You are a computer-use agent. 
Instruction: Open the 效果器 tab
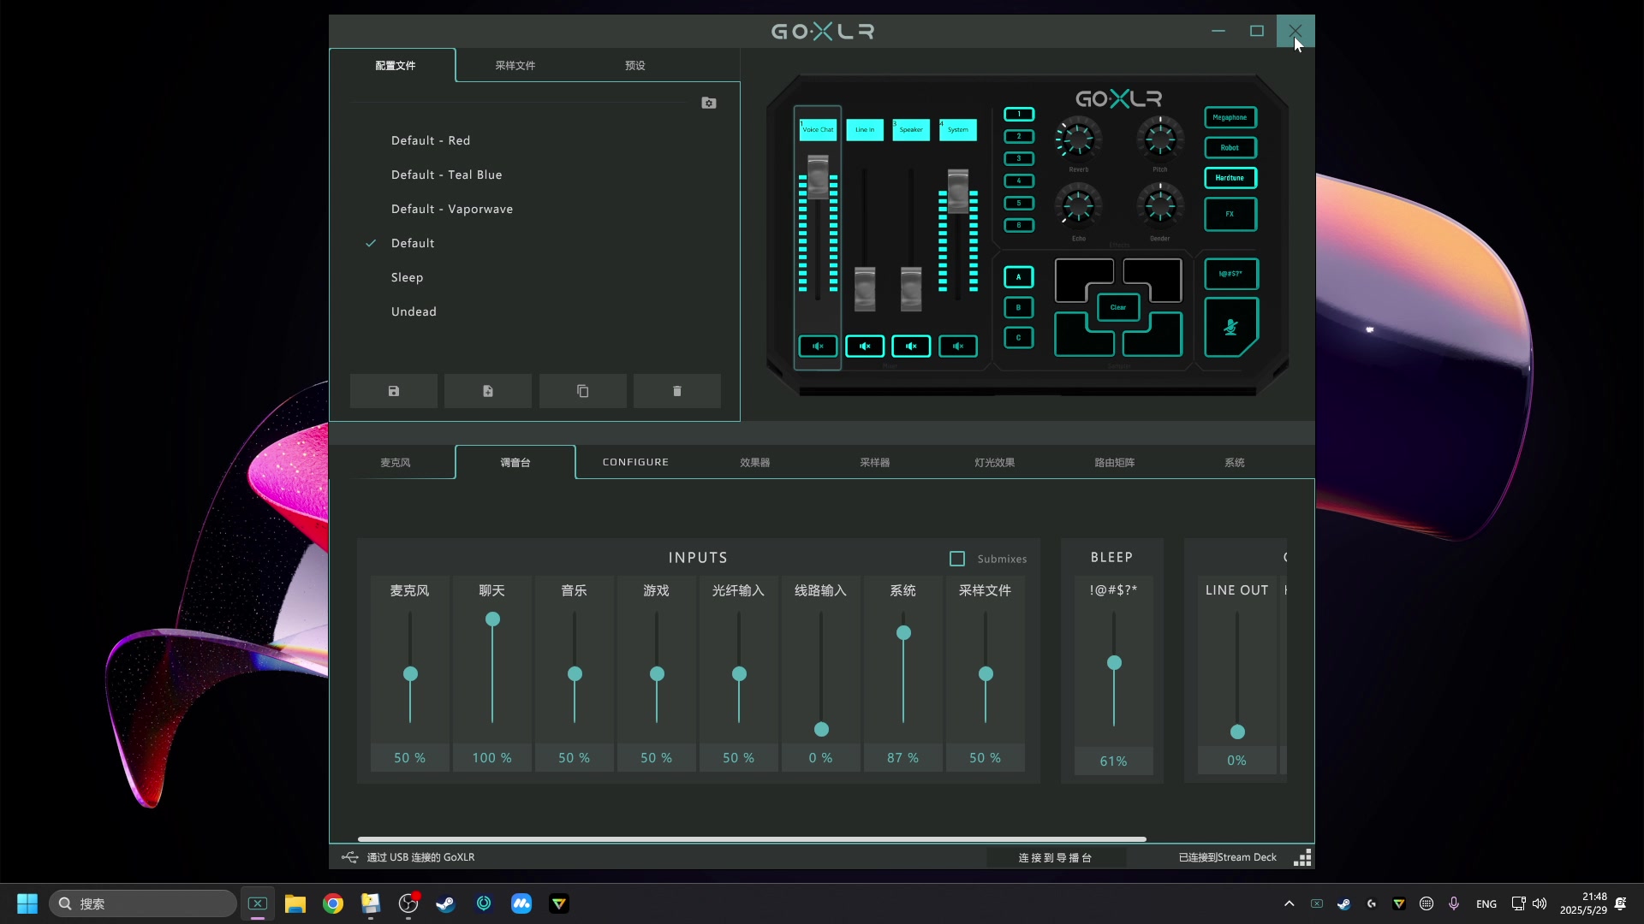click(755, 463)
